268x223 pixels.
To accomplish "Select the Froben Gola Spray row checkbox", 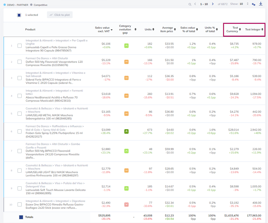I will click(20, 131).
